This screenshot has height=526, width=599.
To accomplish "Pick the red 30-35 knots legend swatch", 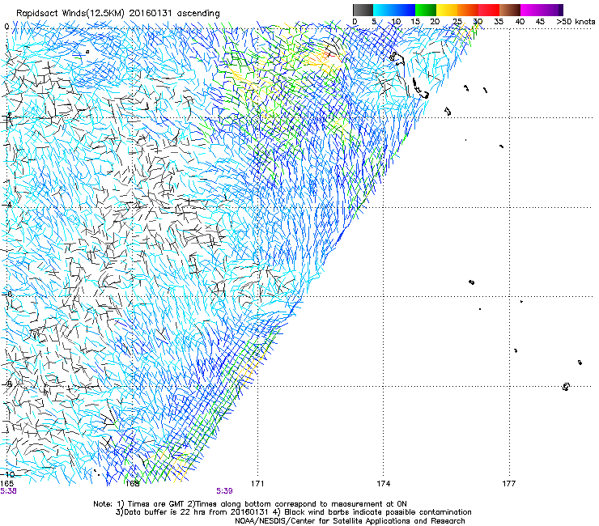I will [489, 10].
